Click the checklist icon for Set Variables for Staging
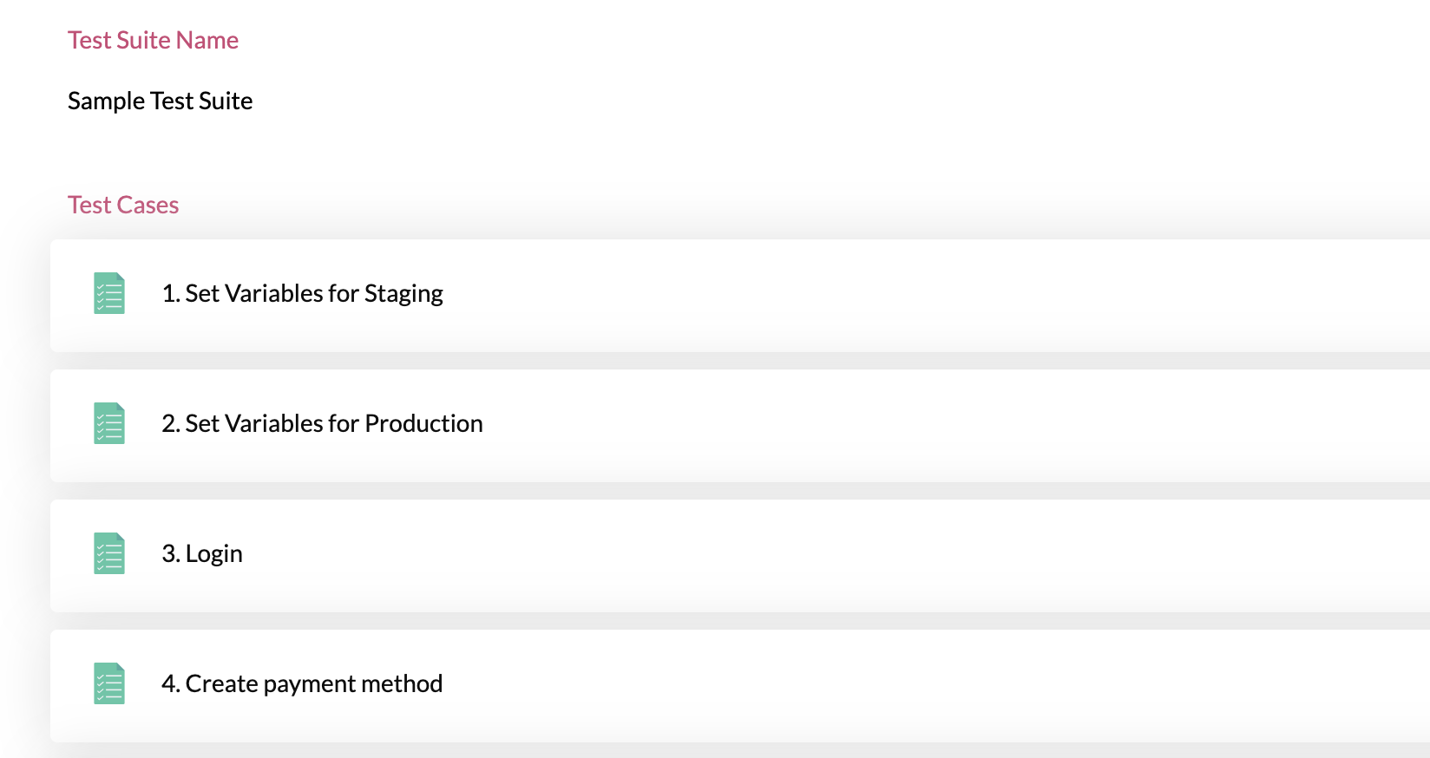The height and width of the screenshot is (758, 1430). (x=109, y=293)
